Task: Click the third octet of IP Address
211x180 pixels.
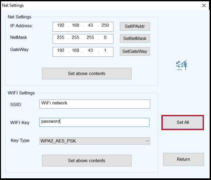Action: [90, 26]
